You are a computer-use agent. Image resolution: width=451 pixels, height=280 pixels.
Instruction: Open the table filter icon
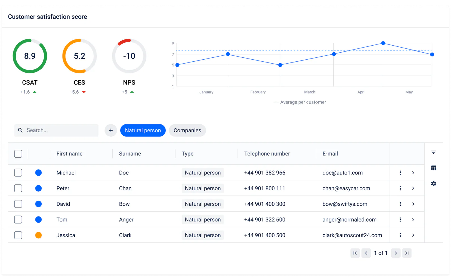click(x=434, y=152)
